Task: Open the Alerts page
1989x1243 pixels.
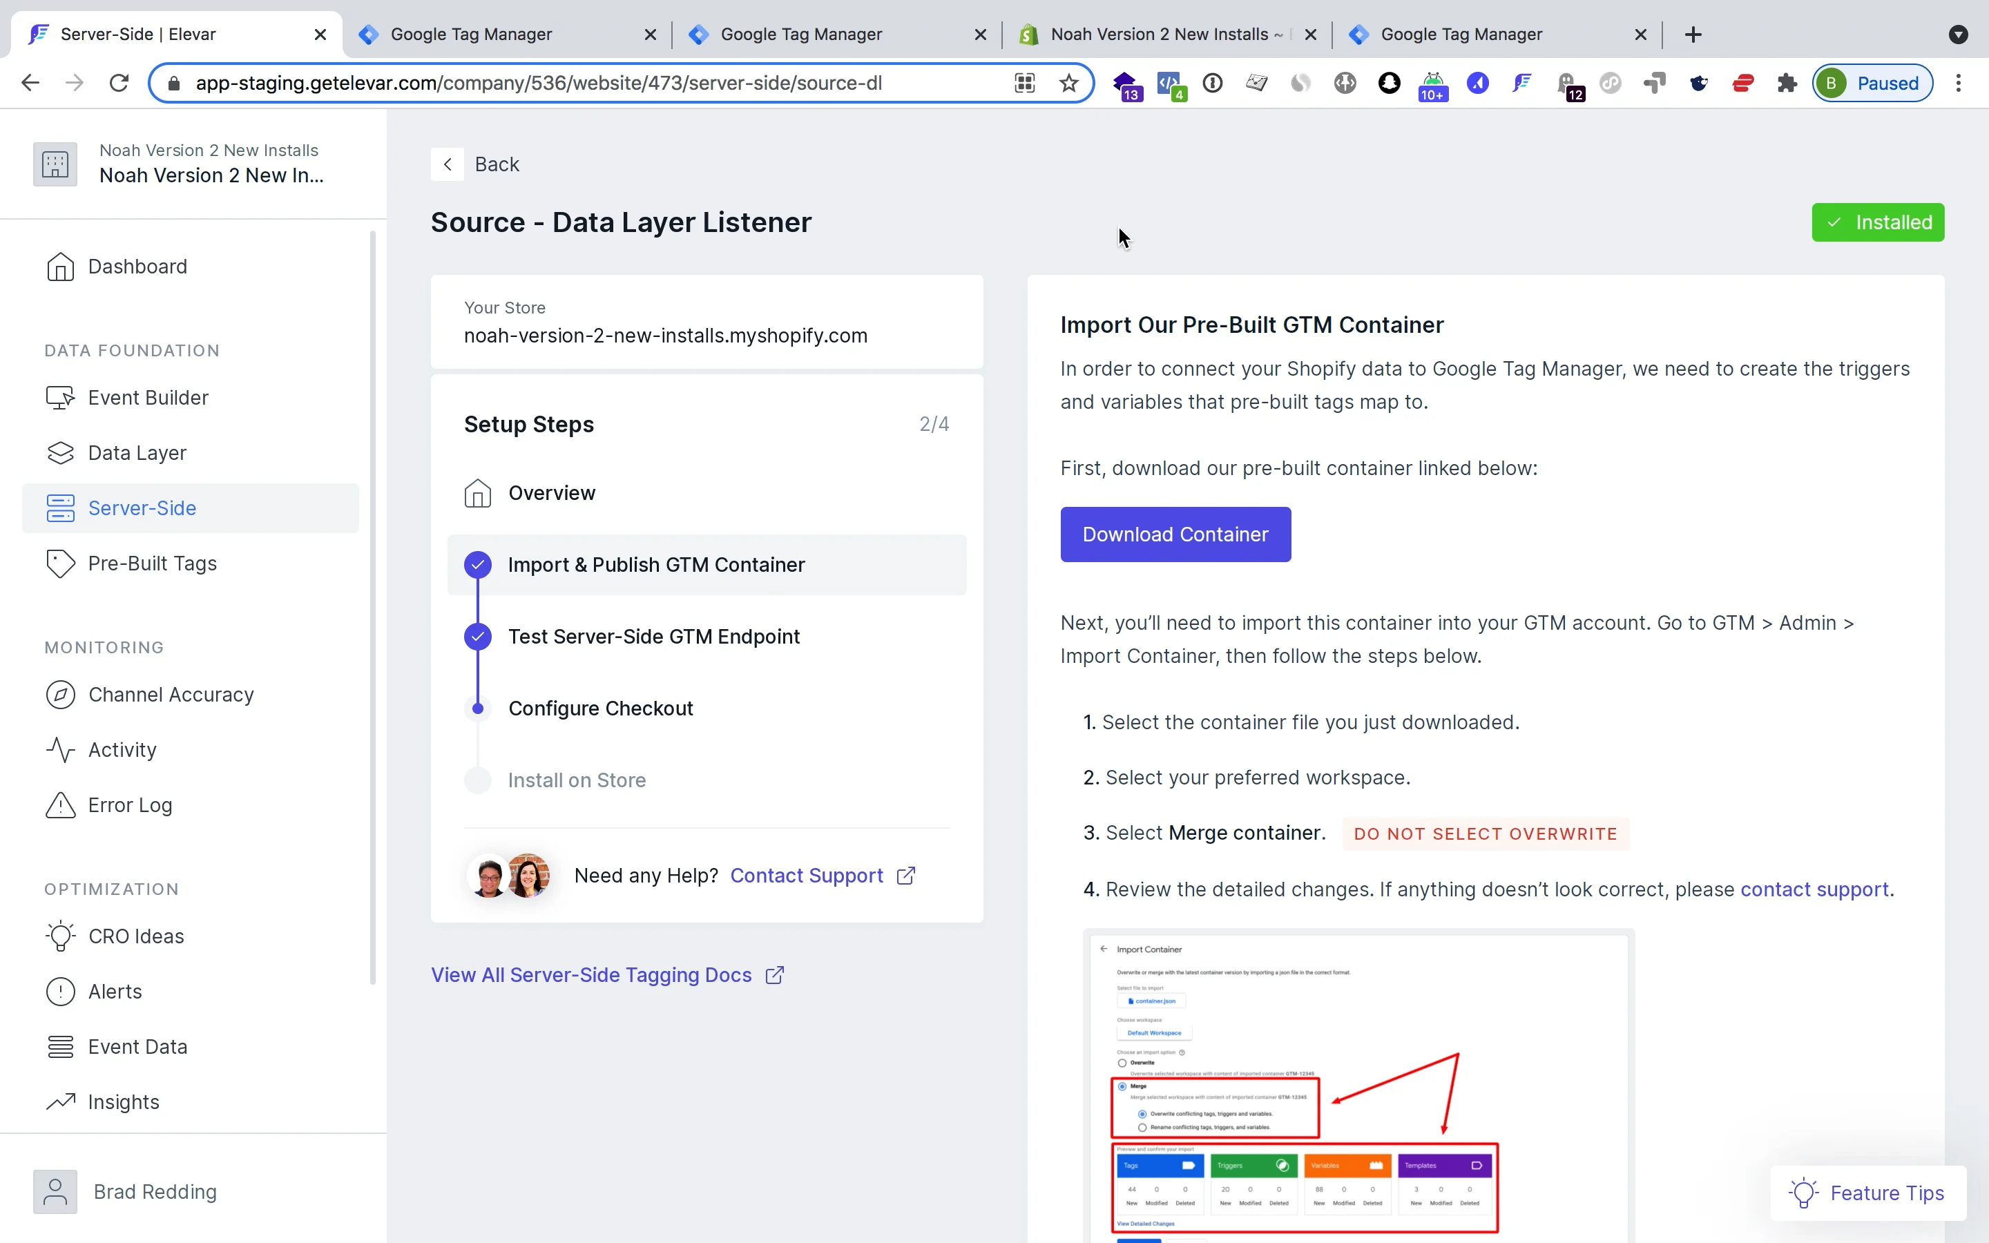Action: (x=94, y=992)
